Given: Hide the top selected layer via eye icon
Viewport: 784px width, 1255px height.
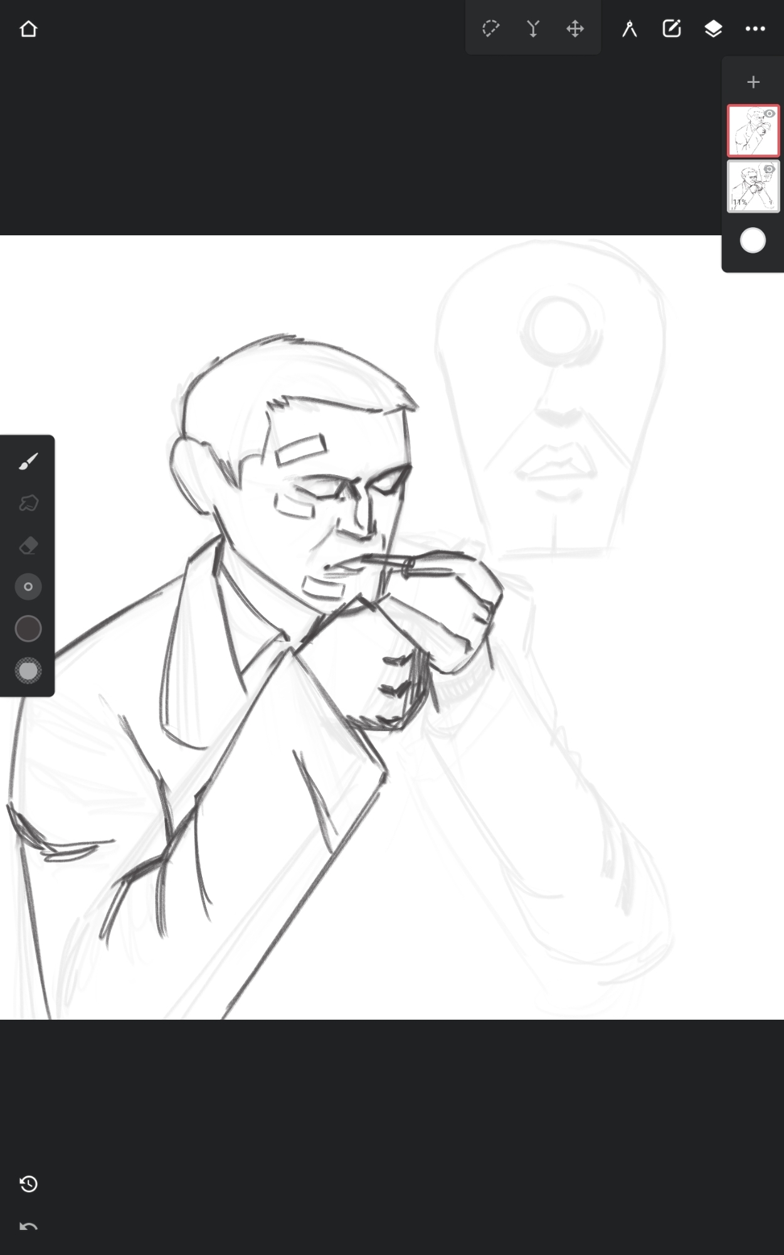Looking at the screenshot, I should pyautogui.click(x=770, y=114).
